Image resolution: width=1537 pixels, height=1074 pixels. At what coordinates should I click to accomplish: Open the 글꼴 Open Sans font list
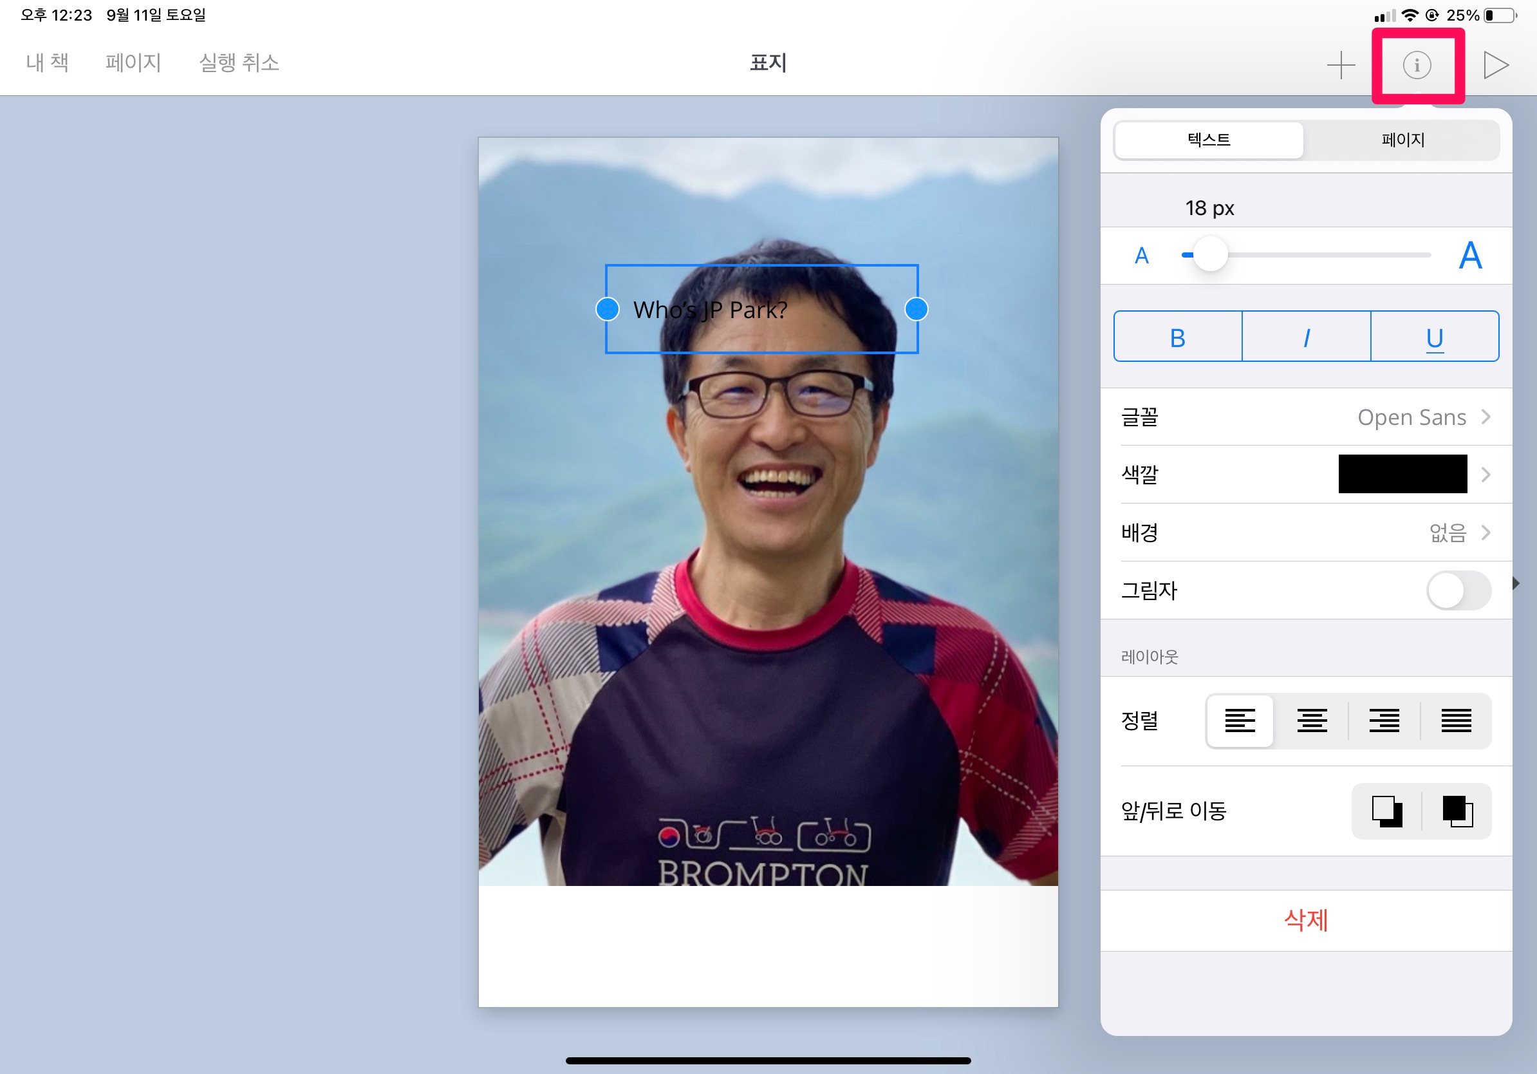(1306, 417)
